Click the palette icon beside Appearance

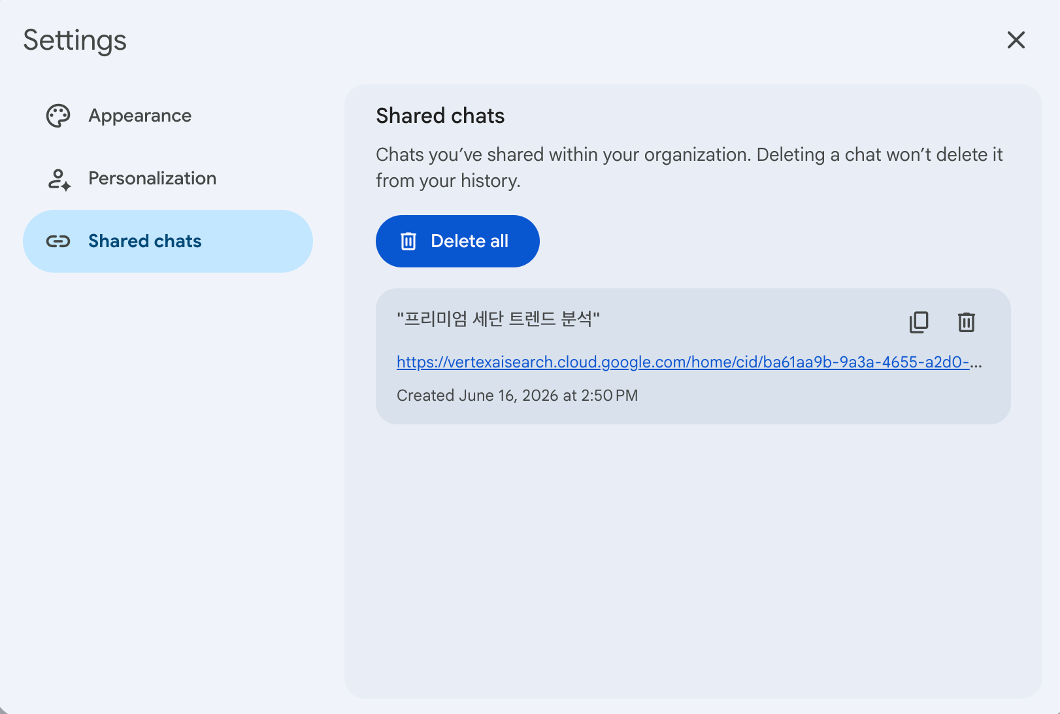point(58,116)
